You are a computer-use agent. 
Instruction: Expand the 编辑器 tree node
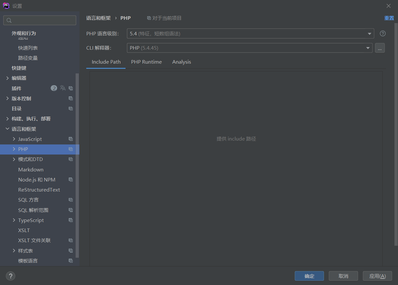7,78
